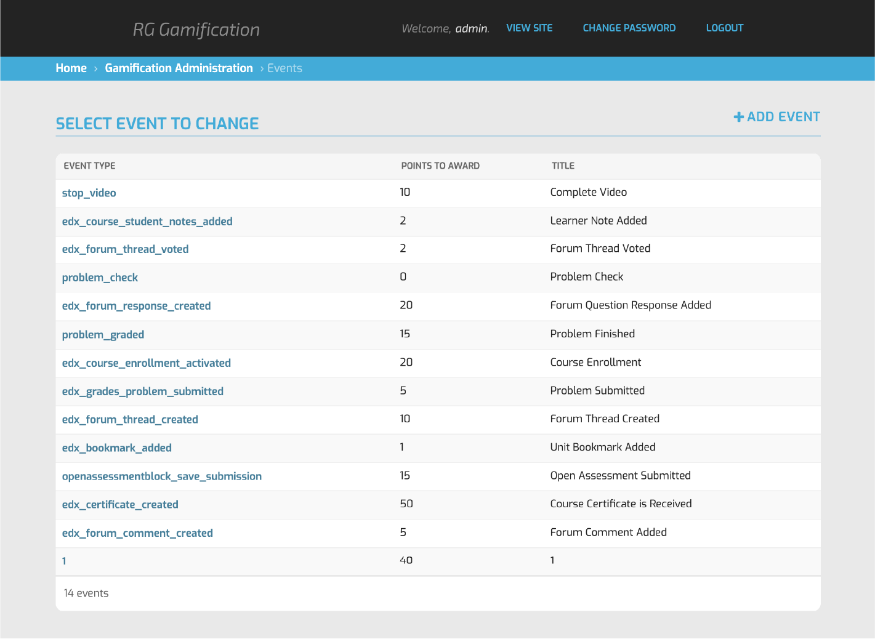Navigate to Gamification Administration breadcrumb
This screenshot has width=875, height=639.
[x=179, y=68]
